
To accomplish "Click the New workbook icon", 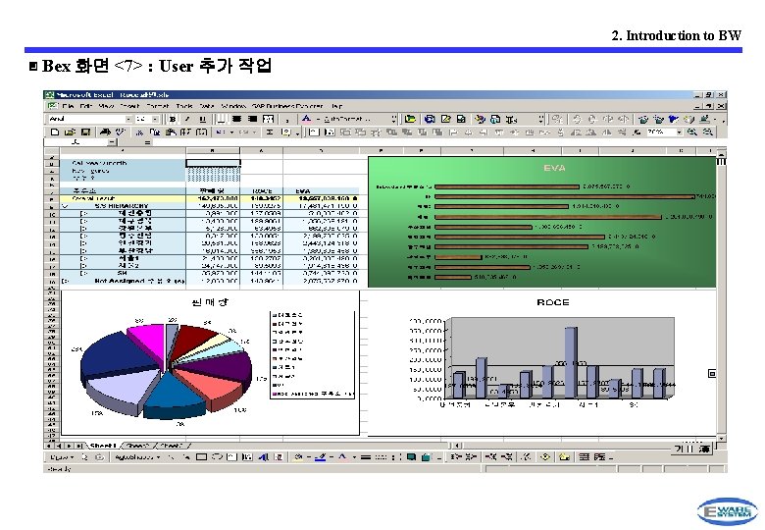I will (55, 132).
